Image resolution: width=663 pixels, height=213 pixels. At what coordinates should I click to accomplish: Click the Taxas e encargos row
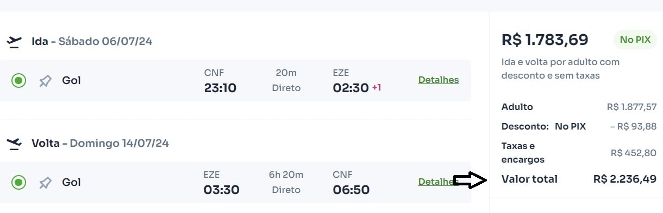[579, 153]
